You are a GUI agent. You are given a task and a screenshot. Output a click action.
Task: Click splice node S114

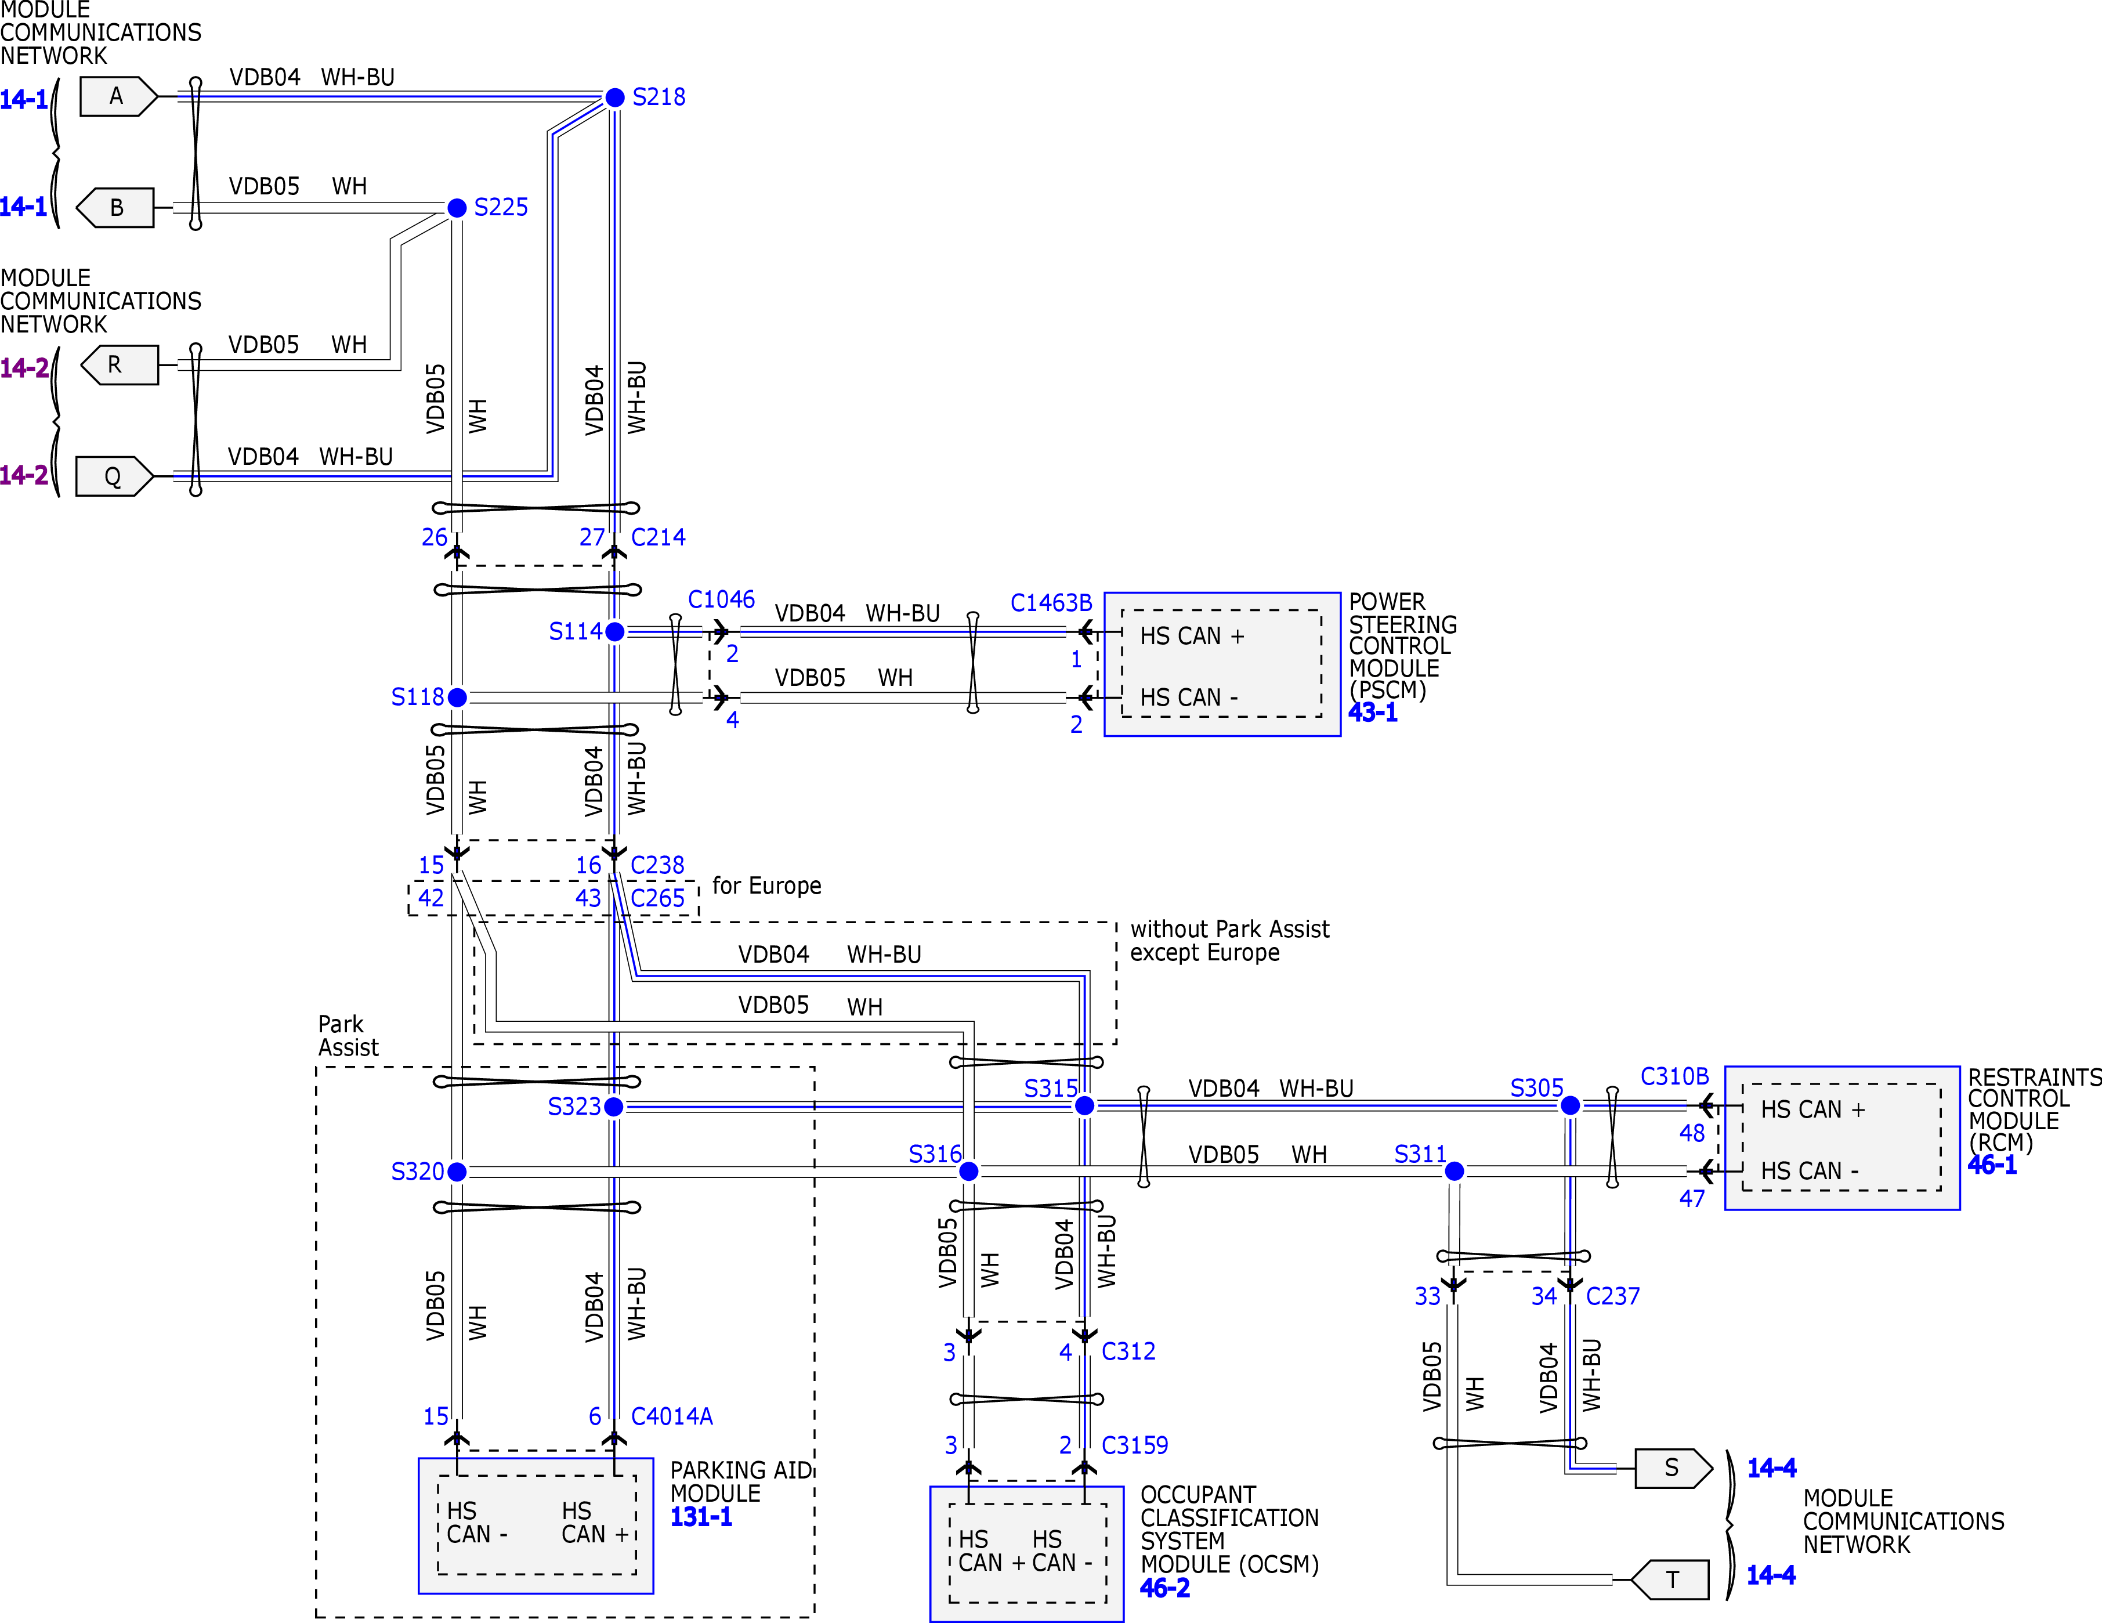click(615, 631)
